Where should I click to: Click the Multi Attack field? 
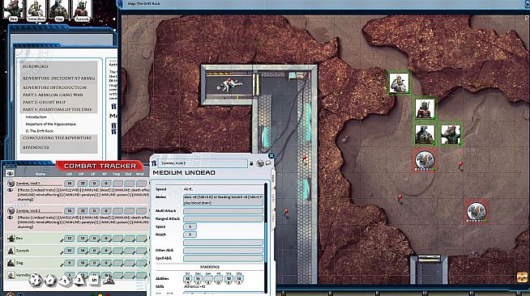pyautogui.click(x=223, y=211)
